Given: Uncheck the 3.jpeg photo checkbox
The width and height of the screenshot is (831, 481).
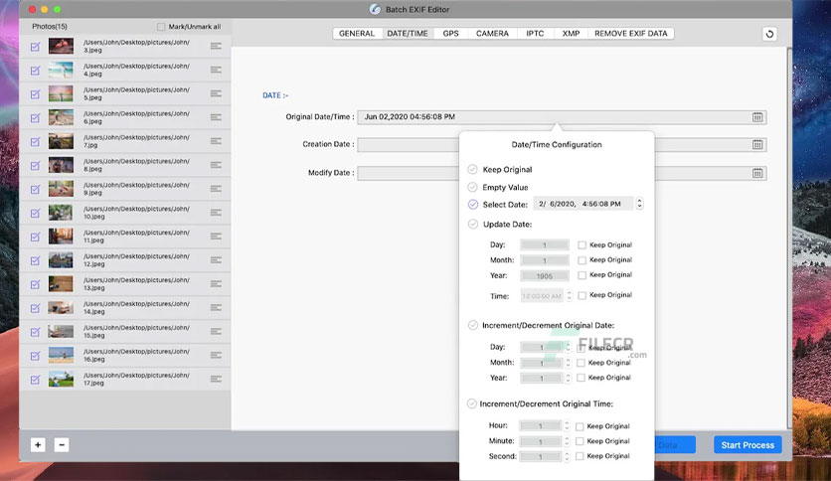Looking at the screenshot, I should [x=35, y=47].
